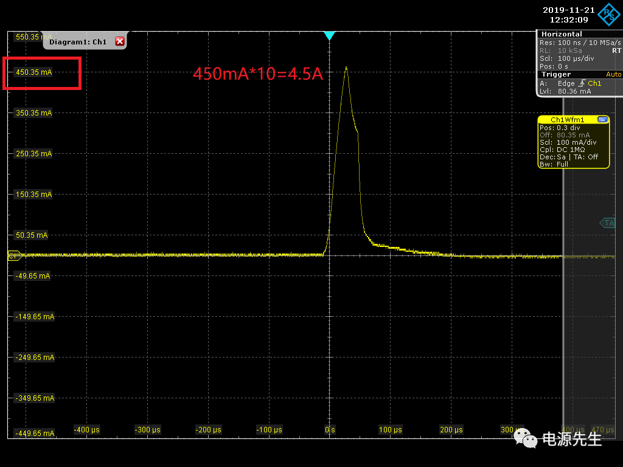Click the coupling DC 1MΩ setting
Image resolution: width=623 pixels, height=467 pixels.
571,150
